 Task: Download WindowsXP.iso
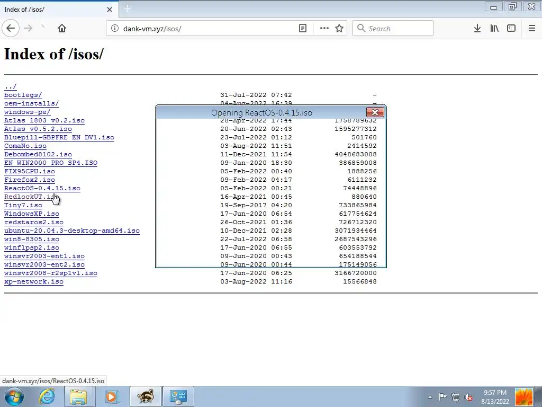click(31, 214)
